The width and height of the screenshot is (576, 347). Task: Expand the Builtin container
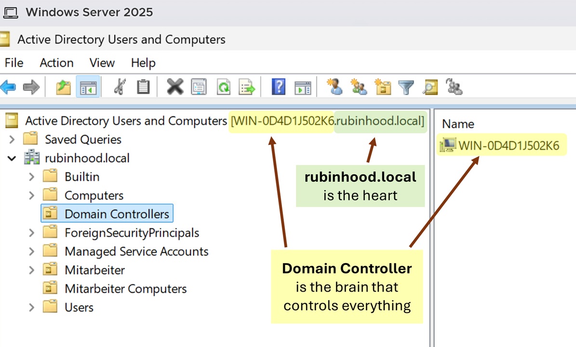(32, 177)
